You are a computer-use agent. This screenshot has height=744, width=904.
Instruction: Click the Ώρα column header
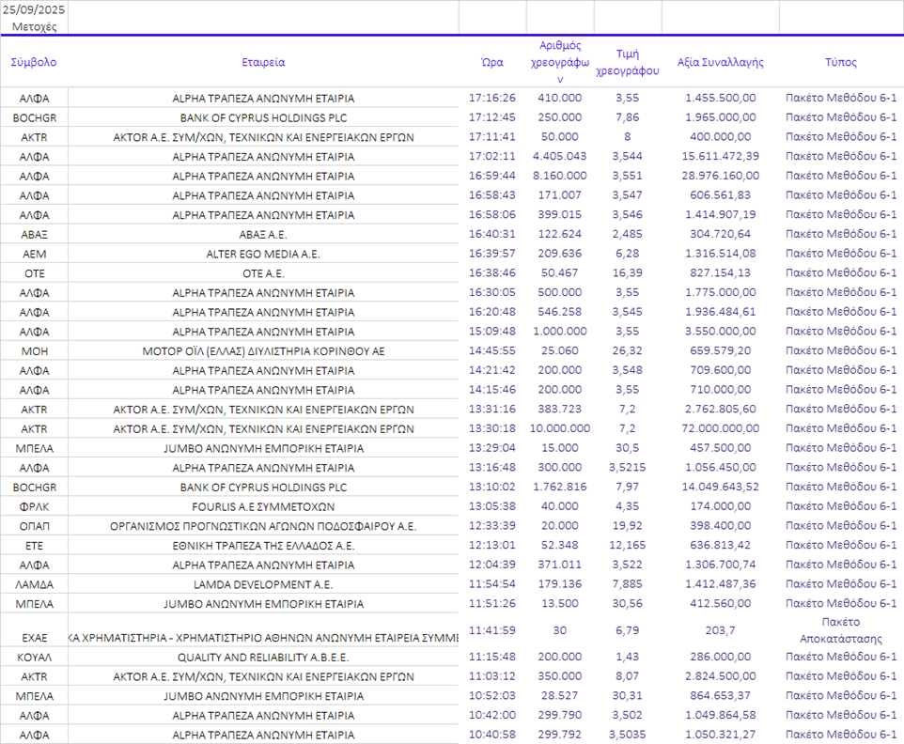[x=491, y=62]
